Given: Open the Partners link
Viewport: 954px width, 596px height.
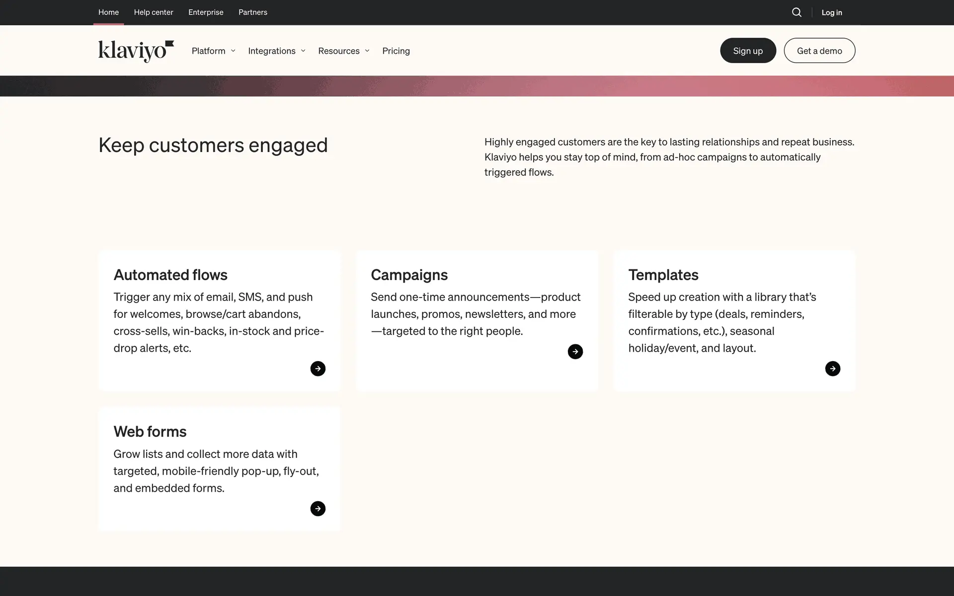Looking at the screenshot, I should [253, 12].
